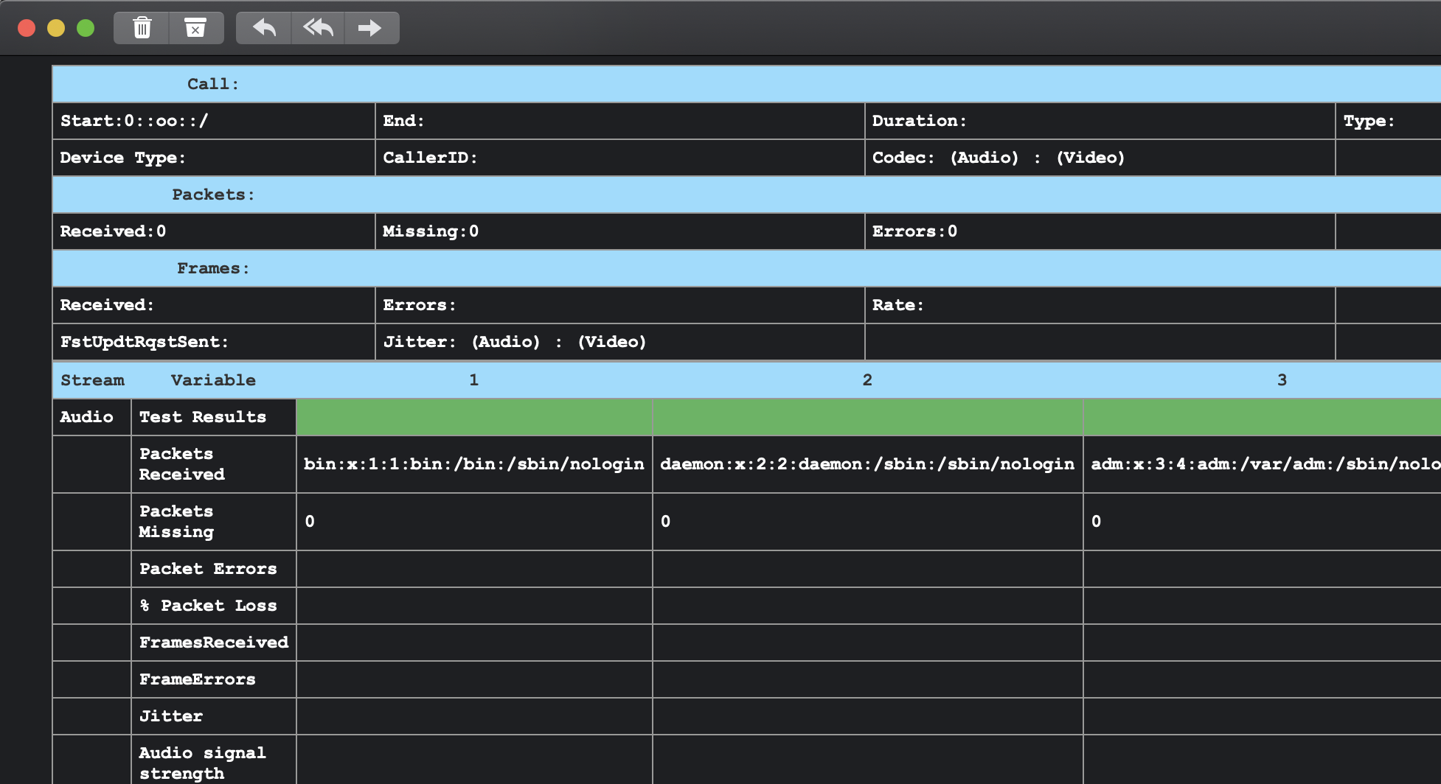
Task: Click the junk archive box icon
Action: click(x=195, y=28)
